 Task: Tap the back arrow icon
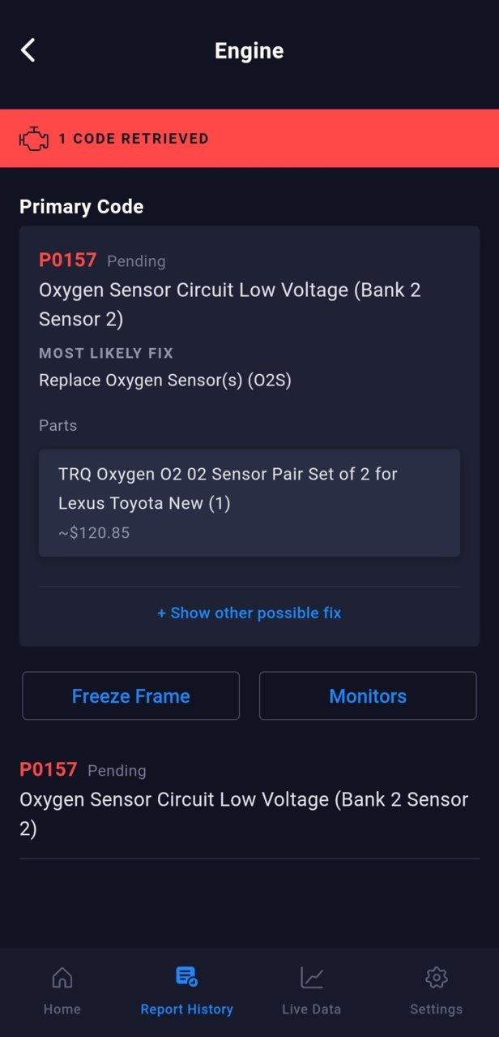(x=28, y=50)
